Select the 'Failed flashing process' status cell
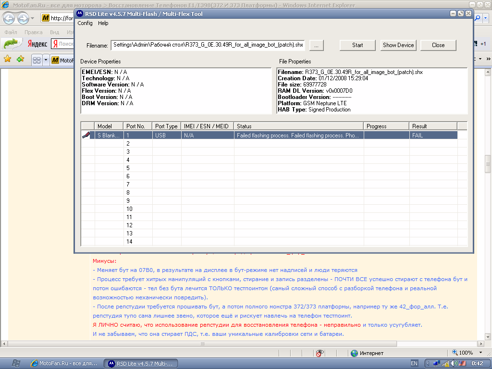The height and width of the screenshot is (369, 492). 299,135
